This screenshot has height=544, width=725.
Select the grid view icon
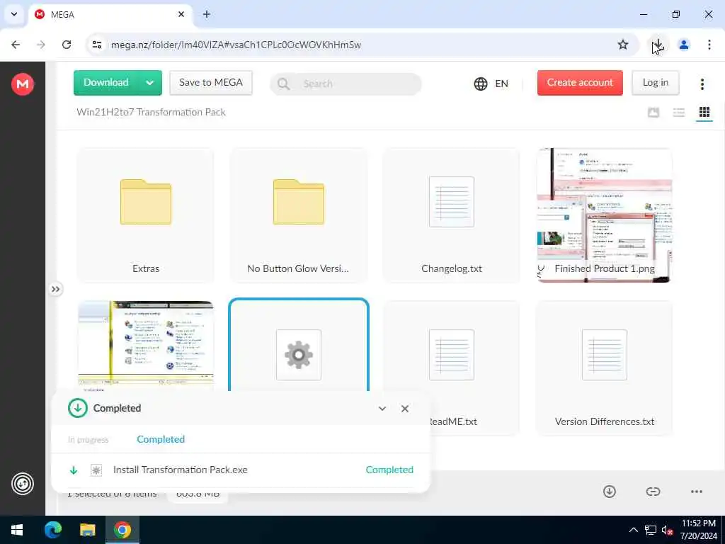pyautogui.click(x=704, y=113)
